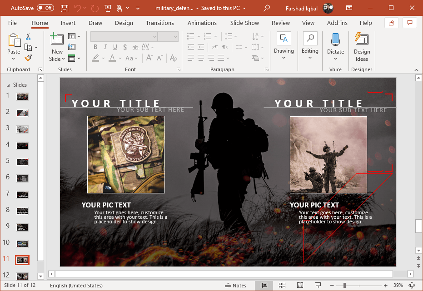This screenshot has height=291, width=423.
Task: Change the language from English (United States)
Action: click(76, 285)
